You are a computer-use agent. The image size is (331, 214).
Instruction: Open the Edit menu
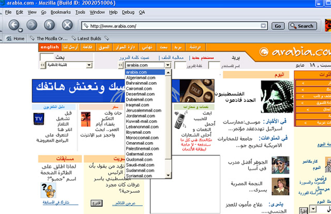click(x=20, y=12)
